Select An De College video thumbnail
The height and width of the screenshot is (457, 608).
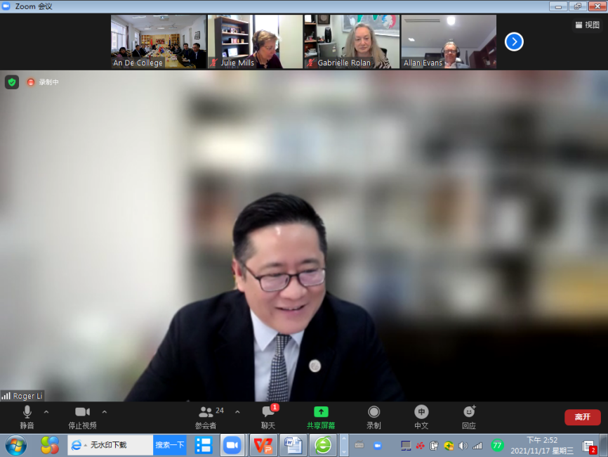point(159,41)
